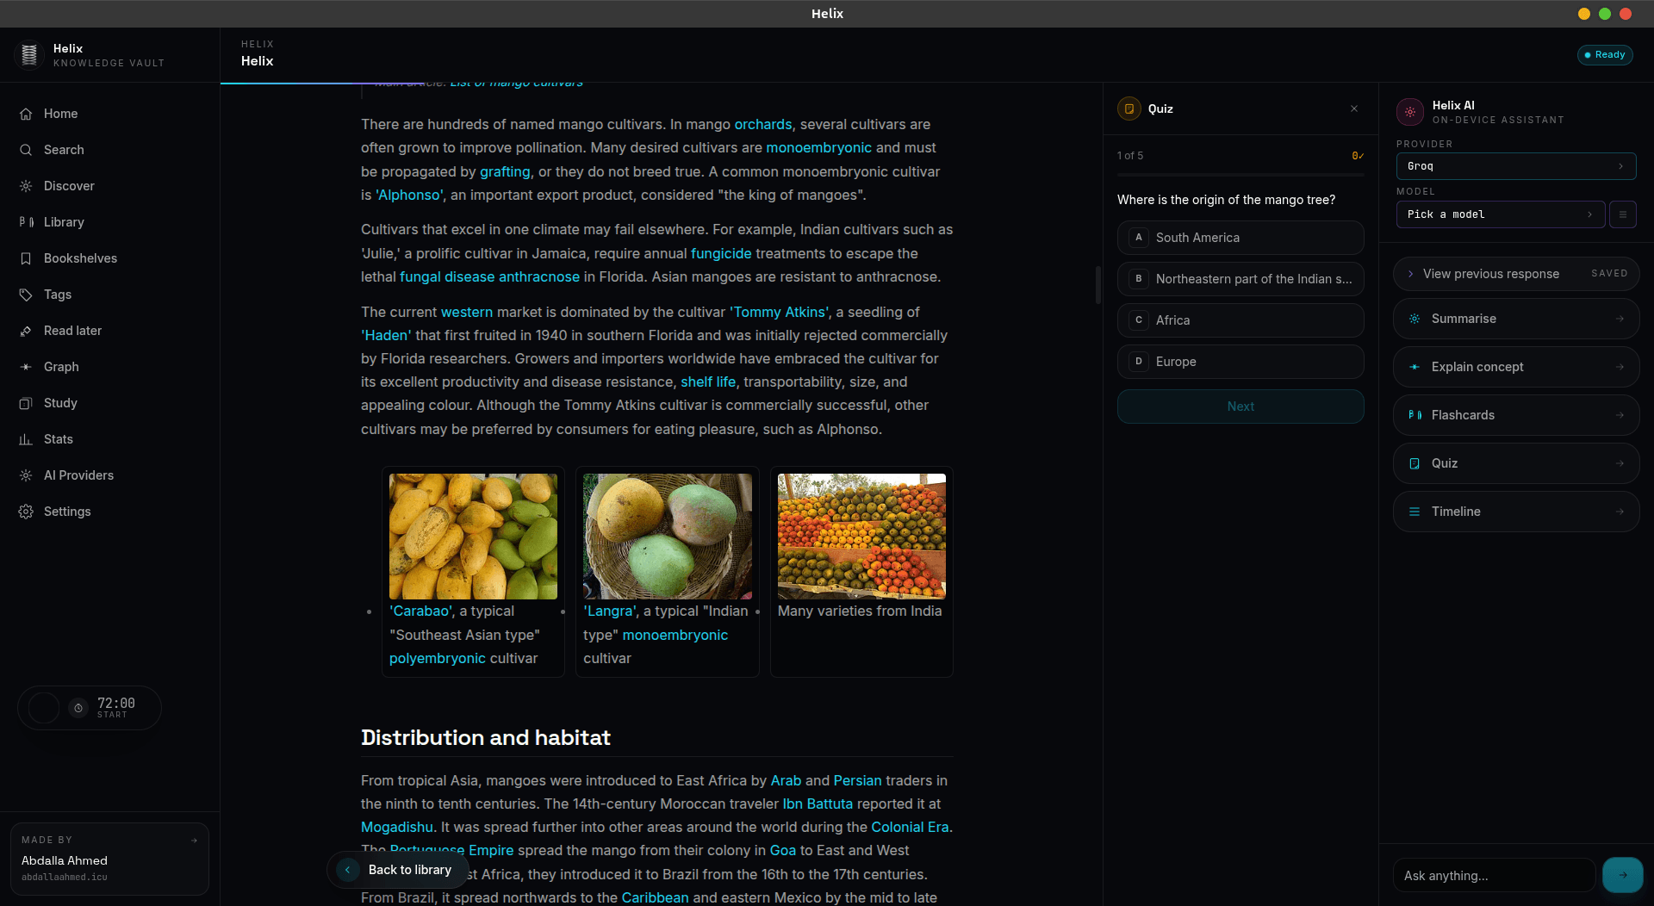Click the Ask anything input field
The width and height of the screenshot is (1654, 906).
click(x=1494, y=875)
